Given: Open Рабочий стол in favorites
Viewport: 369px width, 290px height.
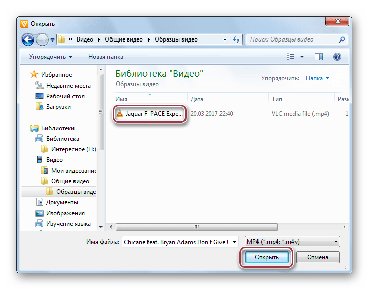Looking at the screenshot, I should point(60,96).
